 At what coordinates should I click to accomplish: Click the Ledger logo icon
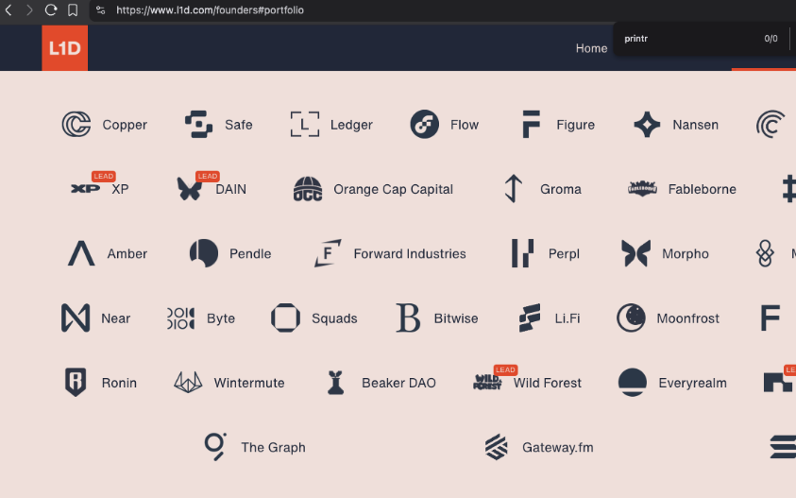[x=305, y=125]
